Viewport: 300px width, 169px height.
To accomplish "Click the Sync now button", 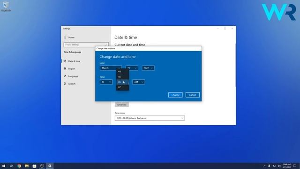I will point(122,105).
